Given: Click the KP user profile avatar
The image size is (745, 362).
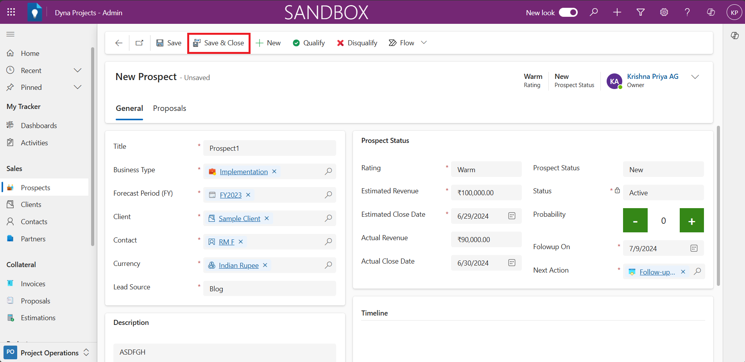Looking at the screenshot, I should 734,12.
